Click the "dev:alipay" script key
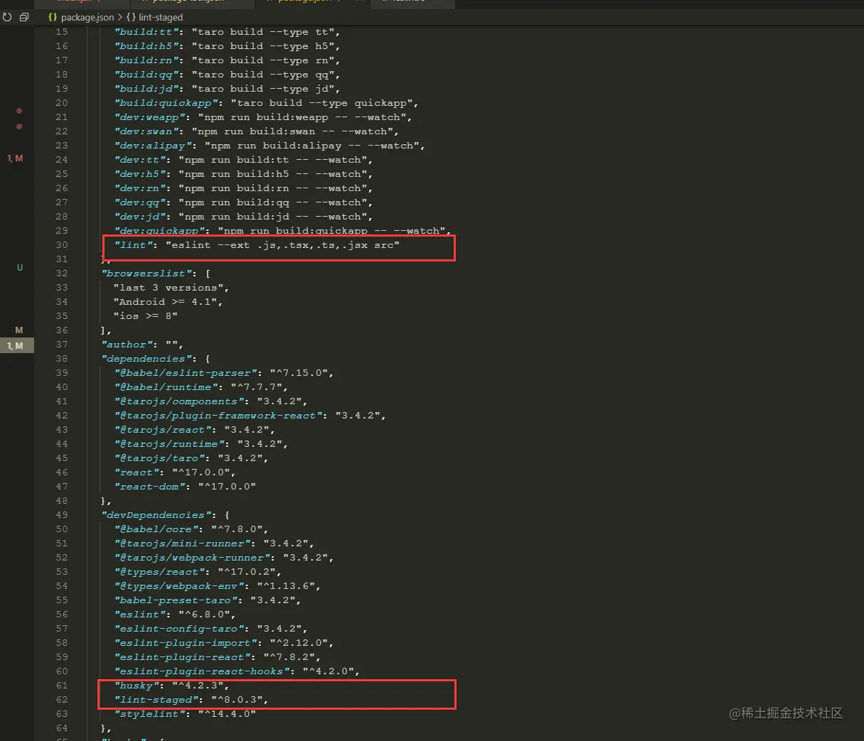Viewport: 864px width, 741px height. point(153,146)
